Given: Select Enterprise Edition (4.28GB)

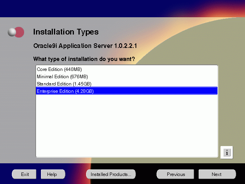Looking at the screenshot, I should point(127,91).
